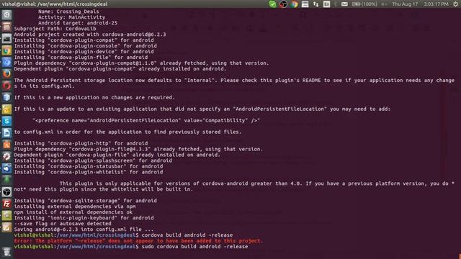Image resolution: width=461 pixels, height=259 pixels.
Task: Open the Ubuntu Dash search launcher
Action: 6,15
